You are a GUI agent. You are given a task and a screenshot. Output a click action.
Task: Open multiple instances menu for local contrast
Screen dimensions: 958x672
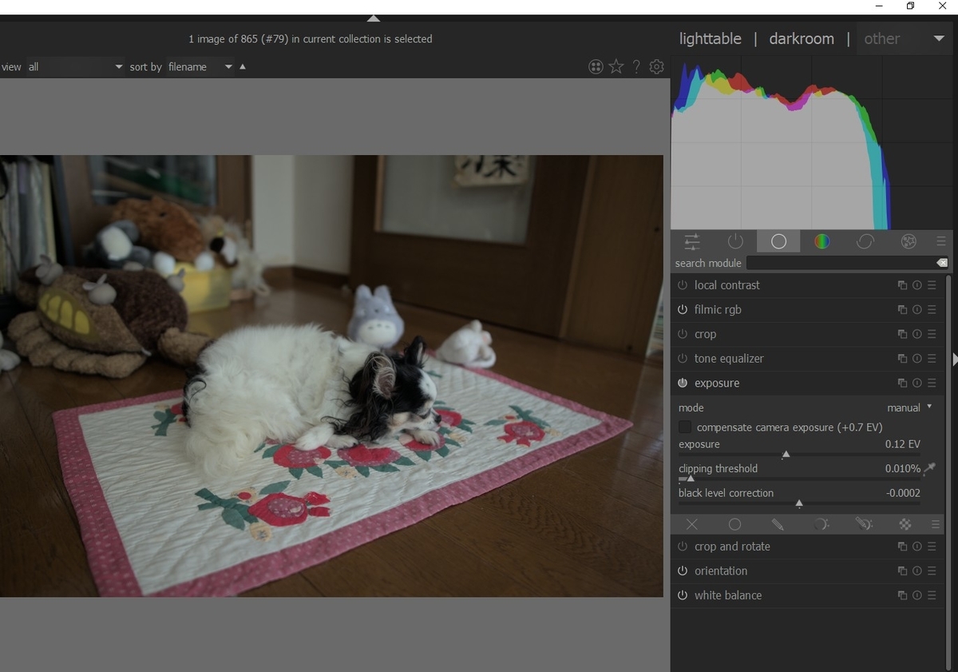coord(902,285)
